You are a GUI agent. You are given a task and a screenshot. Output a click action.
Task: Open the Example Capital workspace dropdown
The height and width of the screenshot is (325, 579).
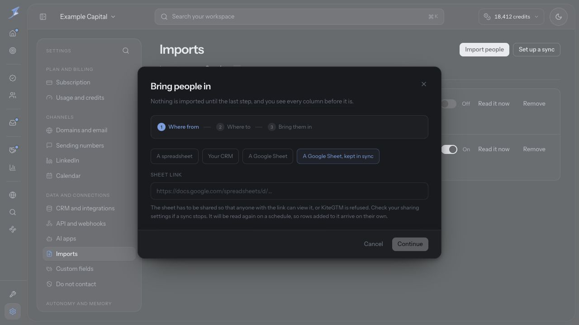point(88,17)
